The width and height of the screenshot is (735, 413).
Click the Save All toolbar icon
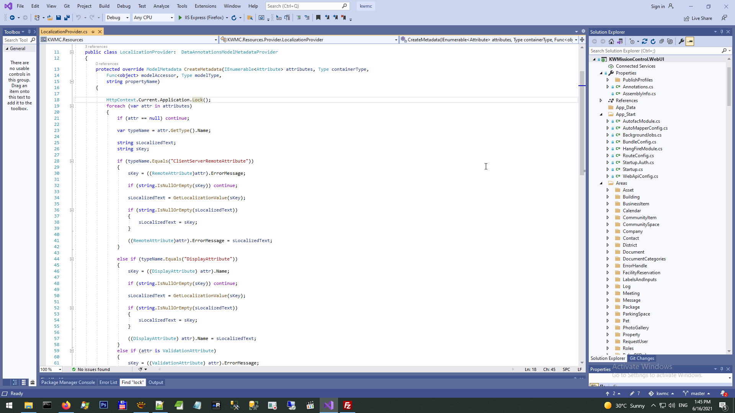click(67, 18)
